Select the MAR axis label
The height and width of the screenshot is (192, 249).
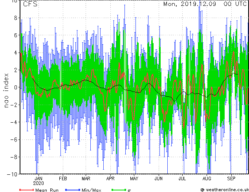[86, 179]
